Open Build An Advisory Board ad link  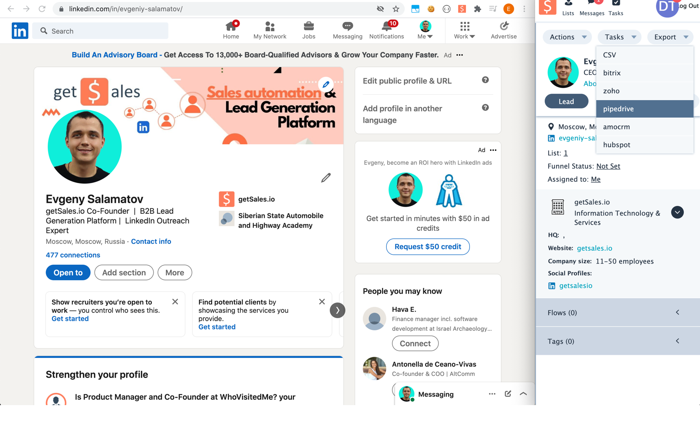115,55
